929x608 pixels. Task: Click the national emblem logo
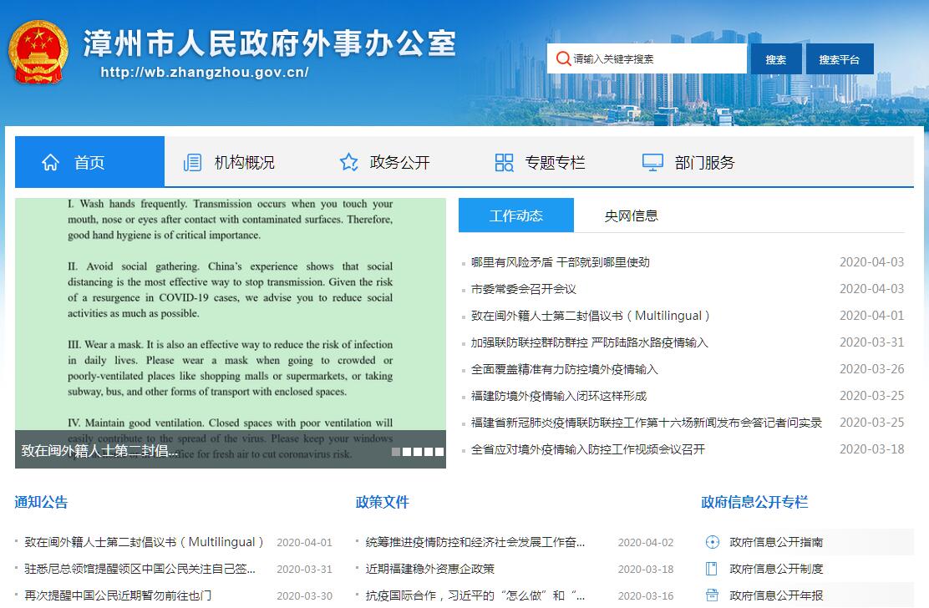[x=38, y=52]
